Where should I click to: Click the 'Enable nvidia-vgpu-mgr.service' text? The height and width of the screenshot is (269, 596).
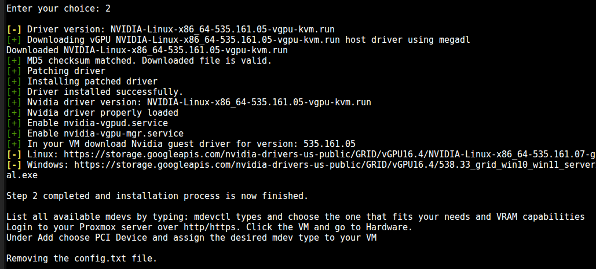[x=105, y=134]
